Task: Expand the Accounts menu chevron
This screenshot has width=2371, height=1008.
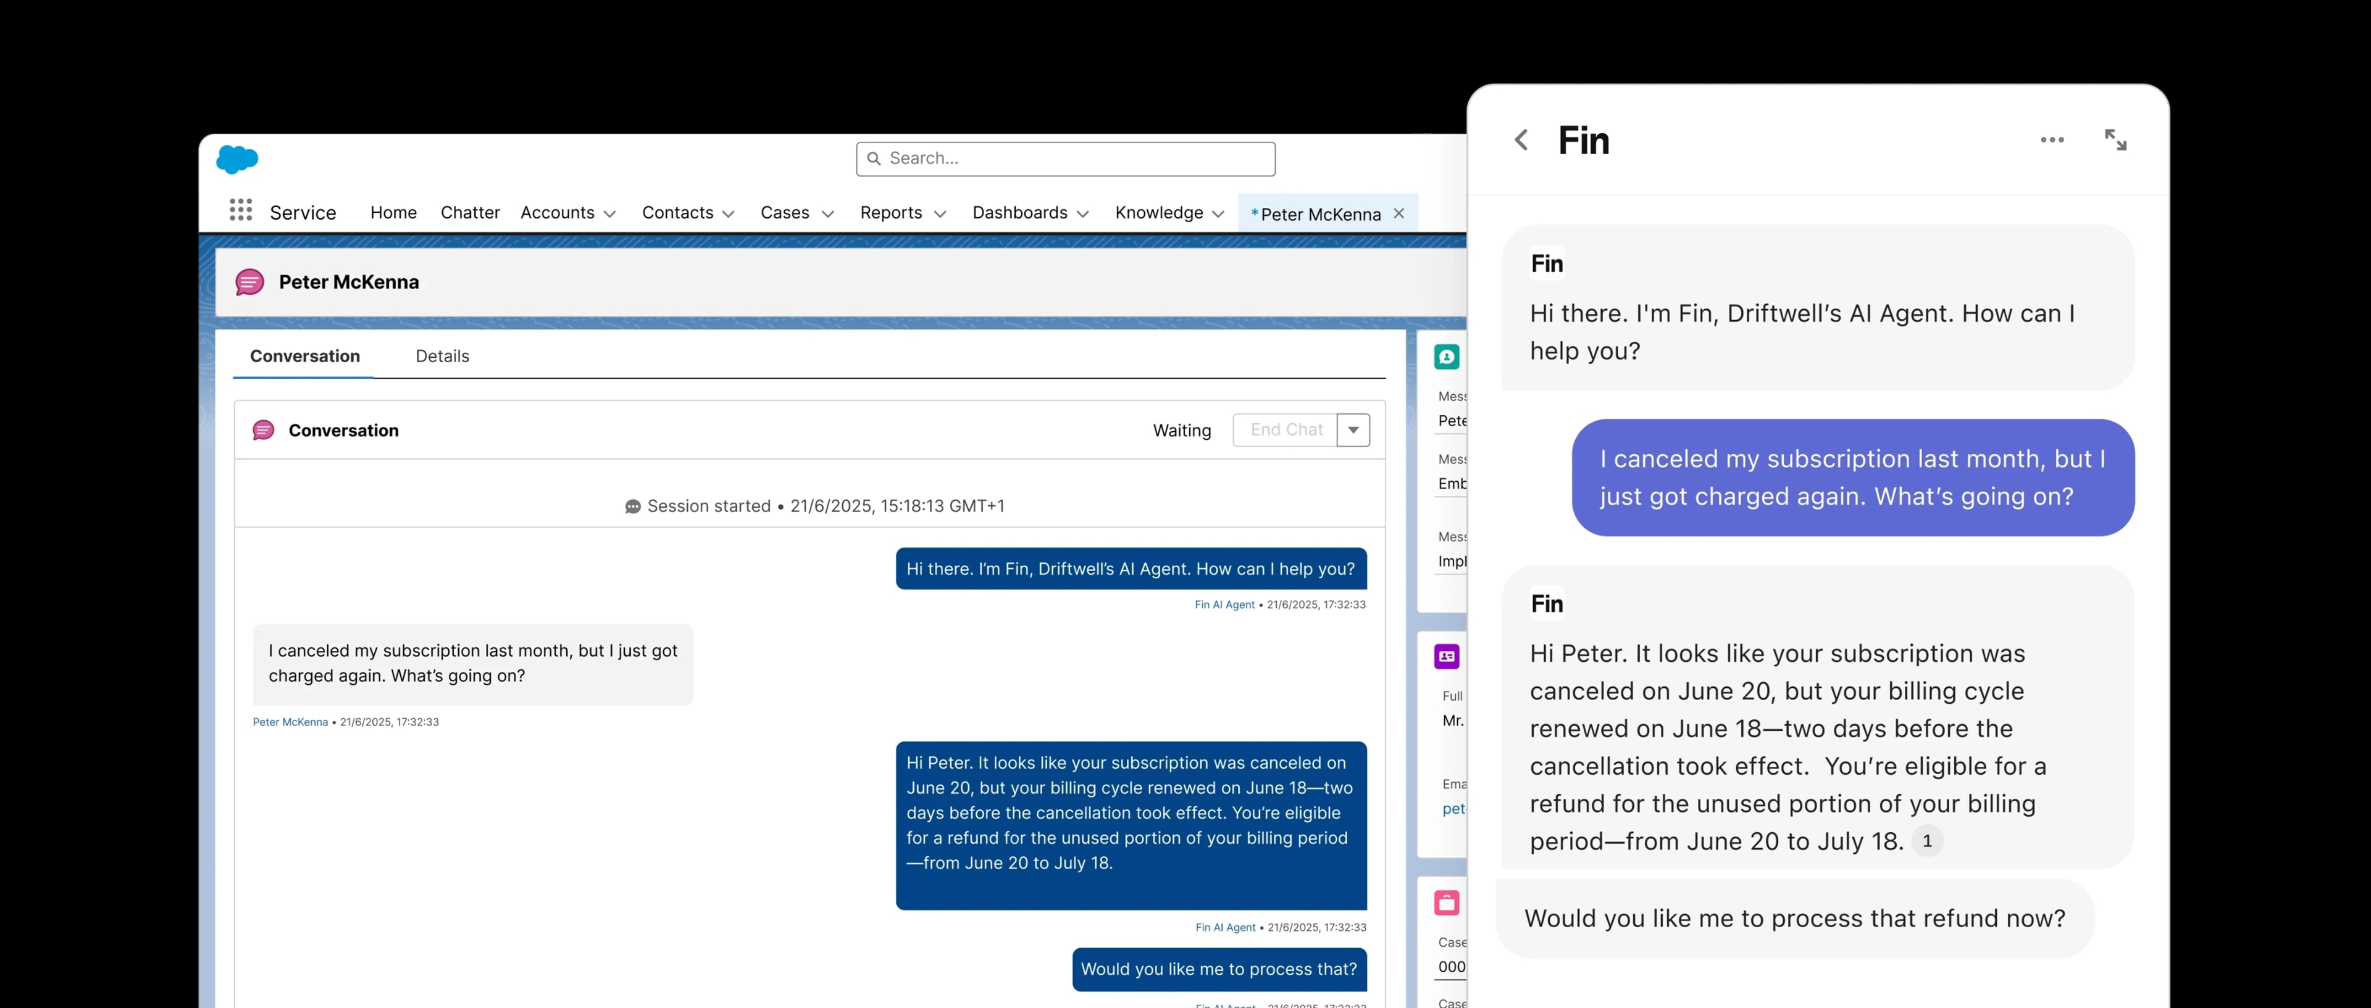Action: (x=609, y=214)
